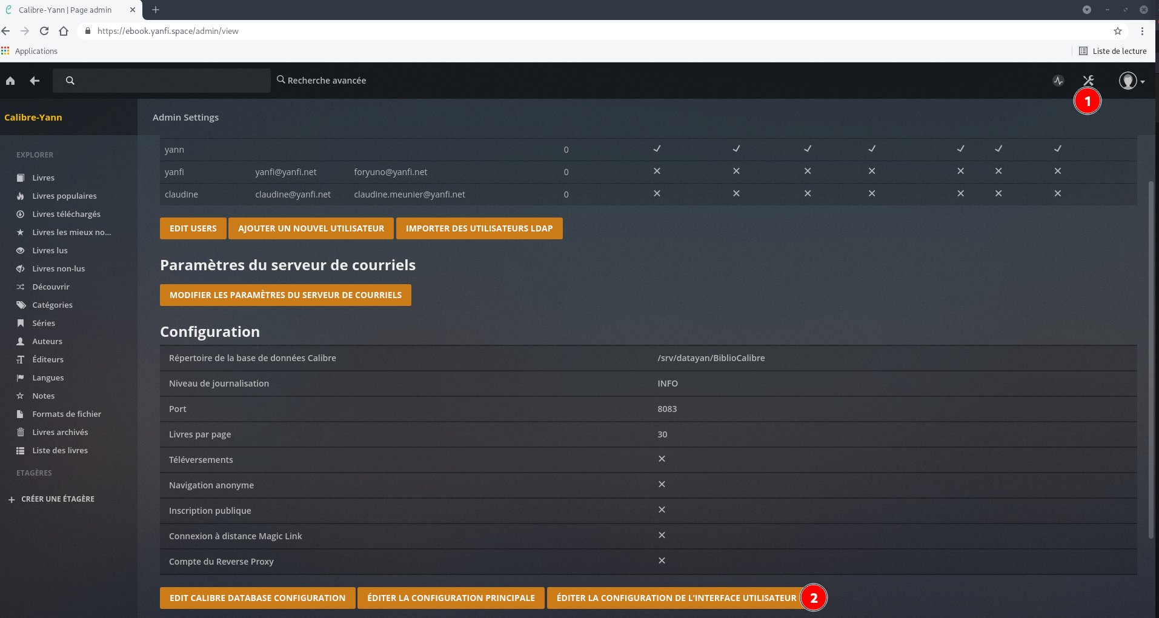Click the magnifier search icon button
This screenshot has height=618, width=1159.
pyautogui.click(x=70, y=81)
